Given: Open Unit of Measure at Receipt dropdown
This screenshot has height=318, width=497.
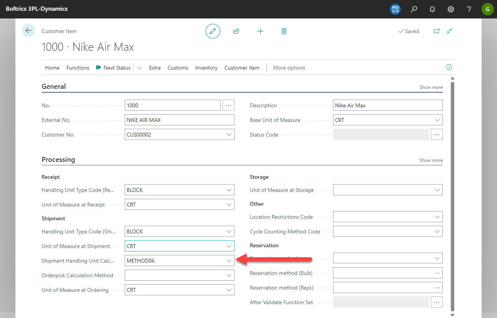Looking at the screenshot, I should [x=229, y=205].
